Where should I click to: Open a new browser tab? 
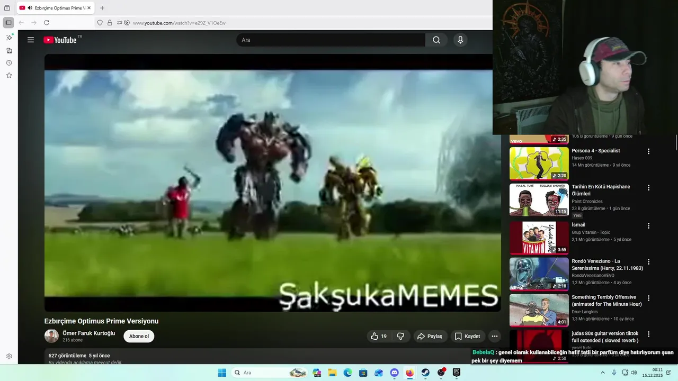point(102,8)
